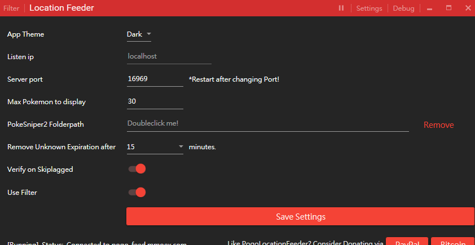Viewport: 475px width, 245px height.
Task: Click the Listen ip field
Action: [x=169, y=57]
